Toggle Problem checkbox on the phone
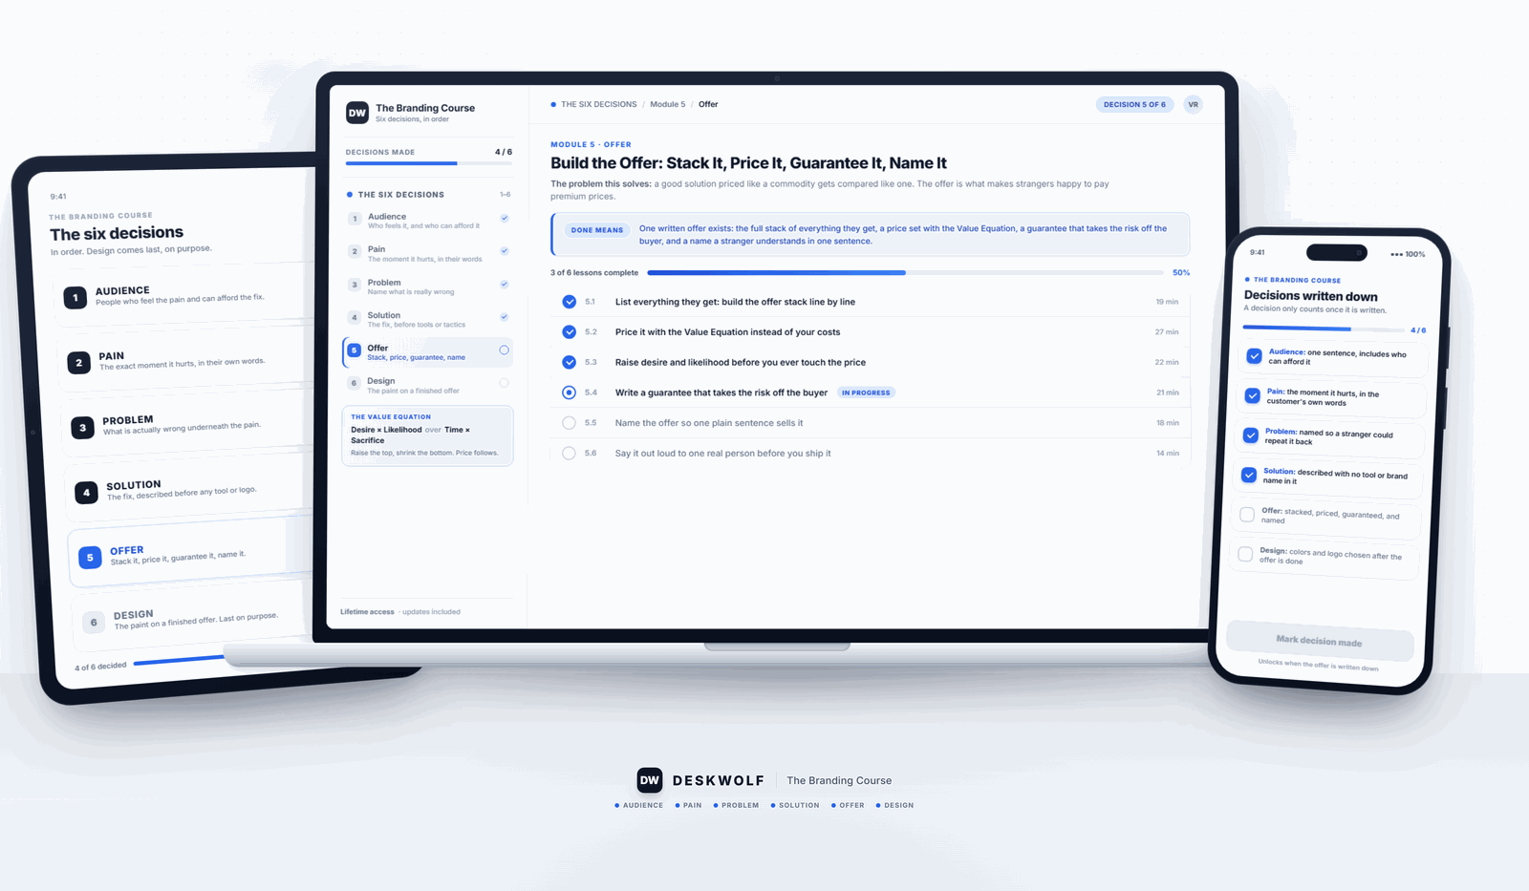The width and height of the screenshot is (1529, 891). pos(1251,435)
